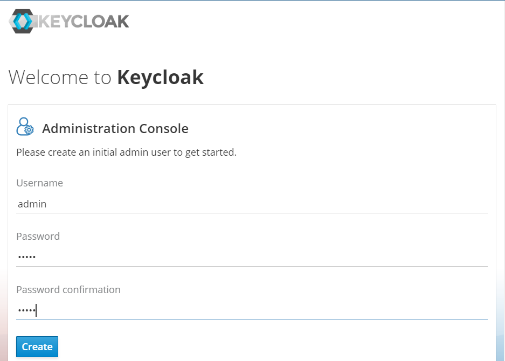Click the Password field label
The image size is (505, 361).
(x=38, y=237)
